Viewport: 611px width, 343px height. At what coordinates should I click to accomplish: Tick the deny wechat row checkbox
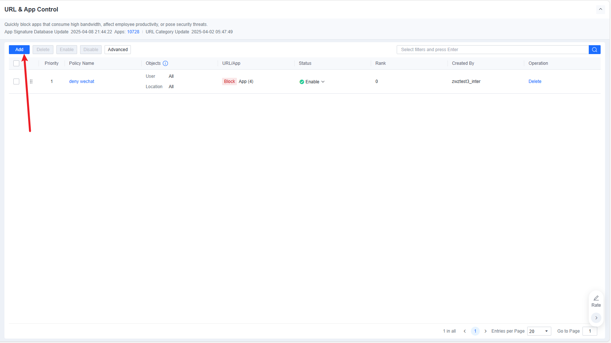click(16, 81)
